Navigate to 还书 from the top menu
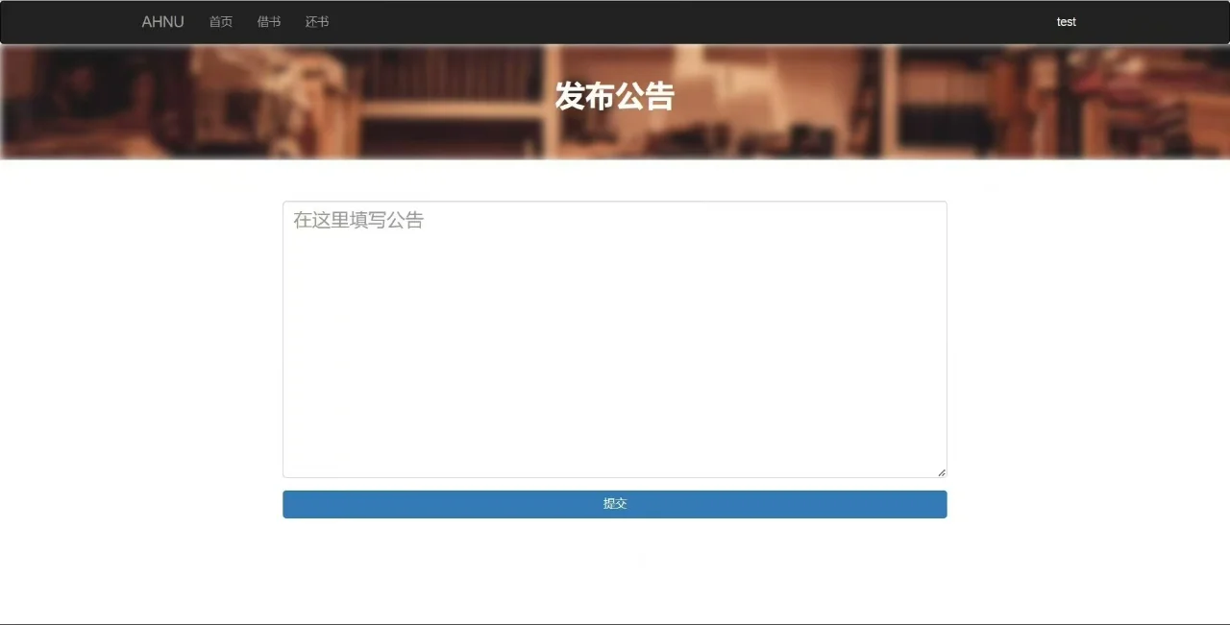Viewport: 1230px width, 625px height. (x=317, y=21)
